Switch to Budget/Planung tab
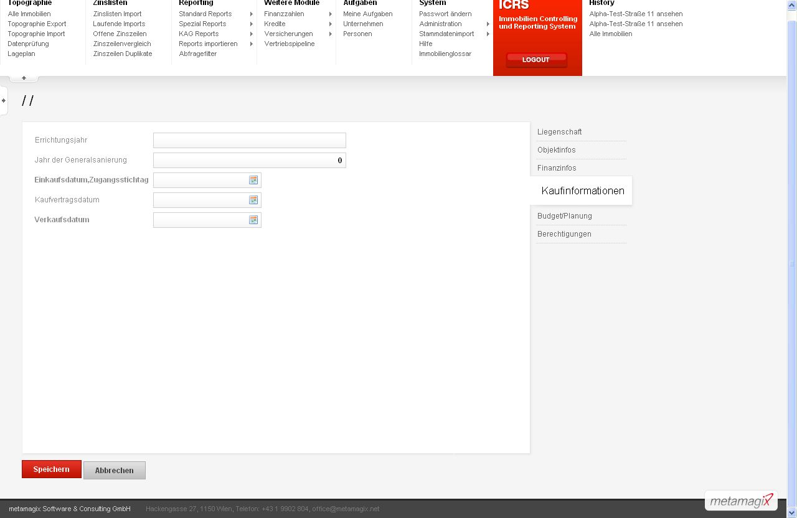The image size is (797, 518). [564, 216]
